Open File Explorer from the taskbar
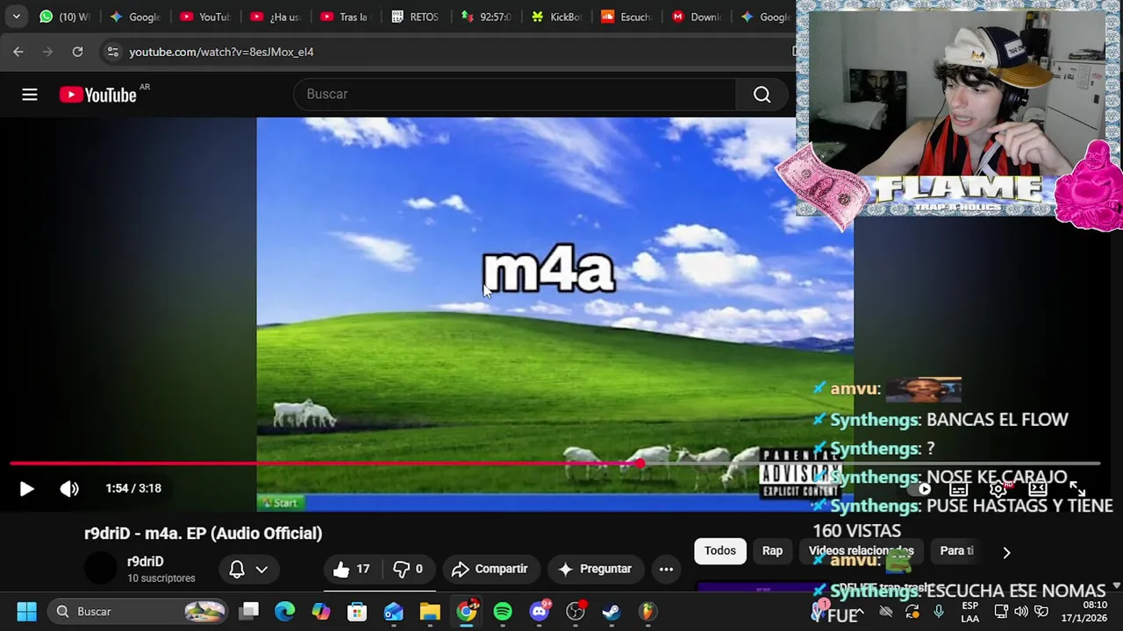Image resolution: width=1123 pixels, height=631 pixels. [x=430, y=612]
